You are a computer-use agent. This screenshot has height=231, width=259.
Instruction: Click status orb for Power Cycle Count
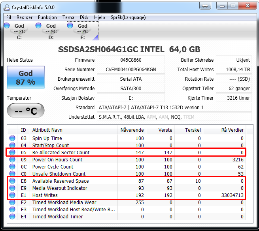pos(12,167)
